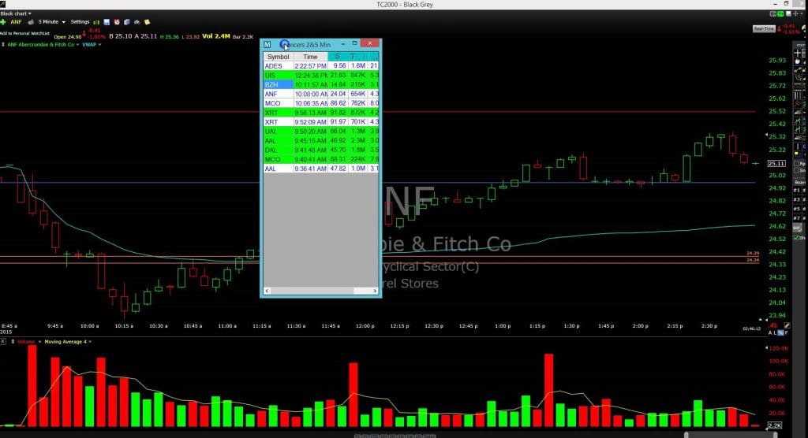808x438 pixels.
Task: Click the current price 25.11 label
Action: coord(776,164)
